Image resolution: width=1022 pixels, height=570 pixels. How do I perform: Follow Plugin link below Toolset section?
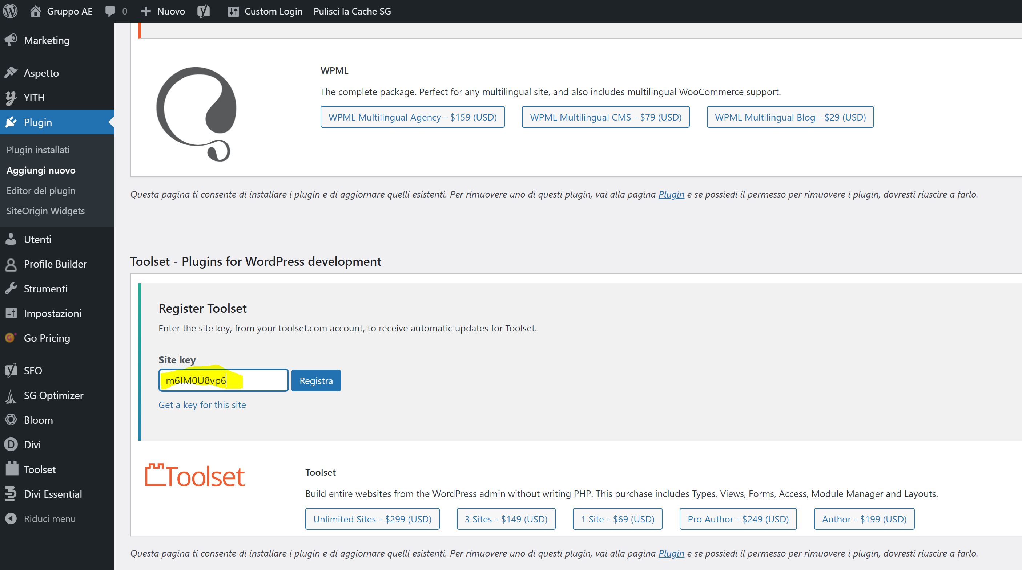tap(671, 553)
